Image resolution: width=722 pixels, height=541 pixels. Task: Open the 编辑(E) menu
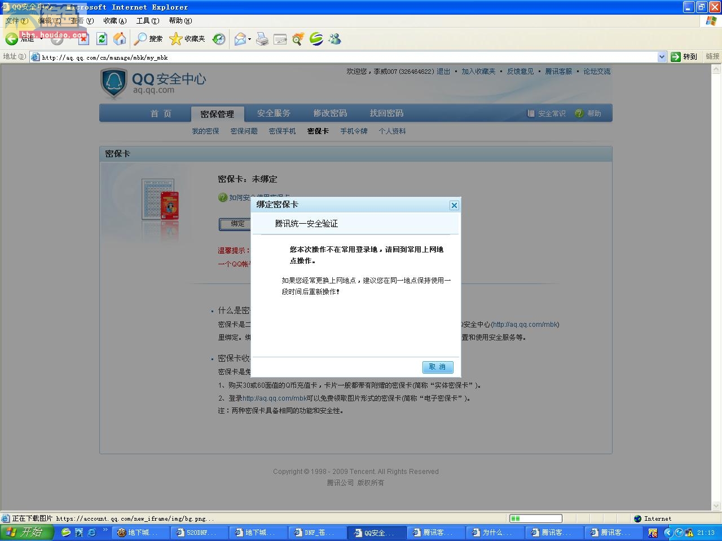[49, 21]
